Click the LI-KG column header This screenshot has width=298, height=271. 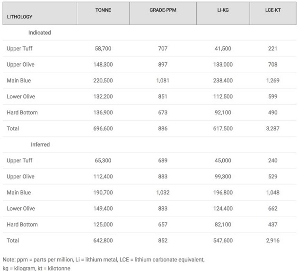[x=222, y=10]
